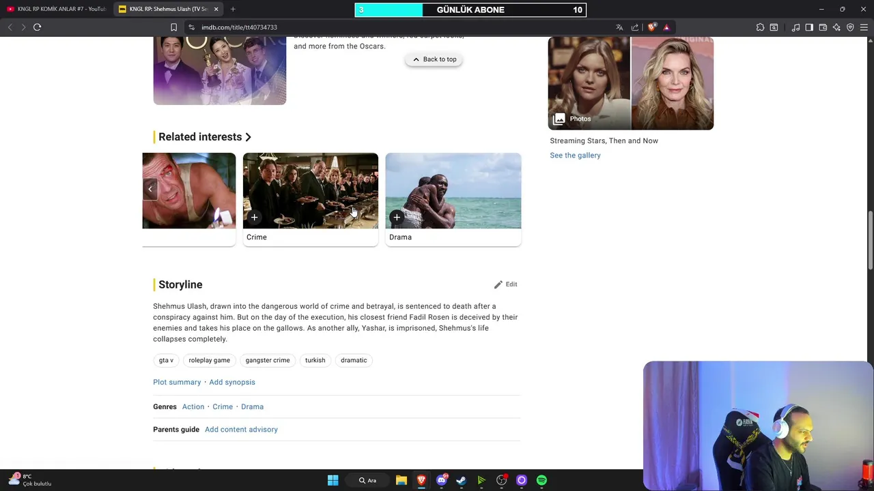Open site settings icon in address bar

coord(192,27)
